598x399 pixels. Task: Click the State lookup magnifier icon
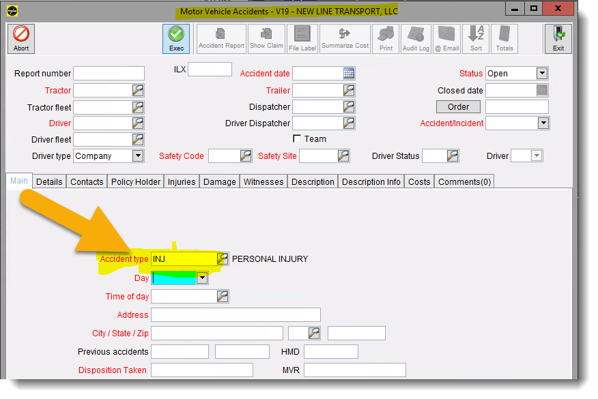[x=314, y=333]
